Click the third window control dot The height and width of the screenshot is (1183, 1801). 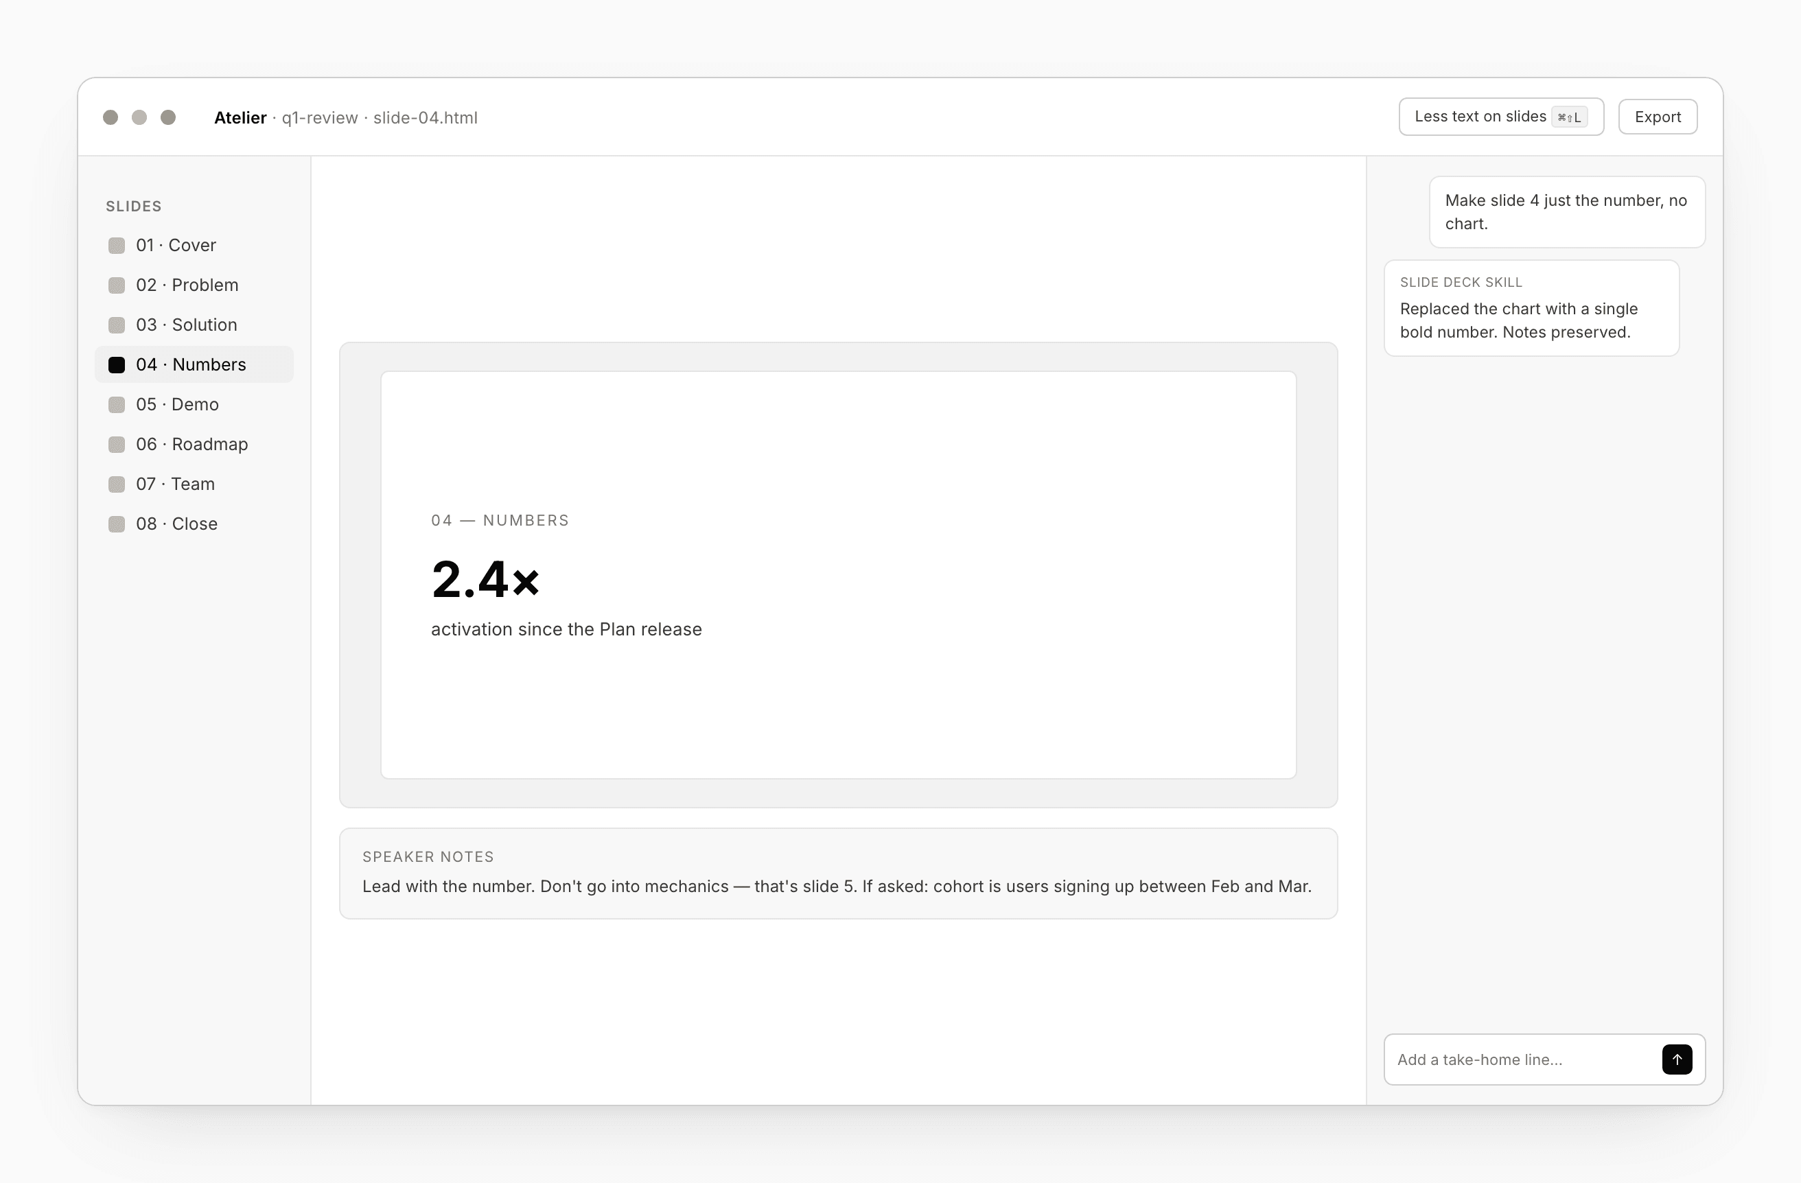point(168,117)
